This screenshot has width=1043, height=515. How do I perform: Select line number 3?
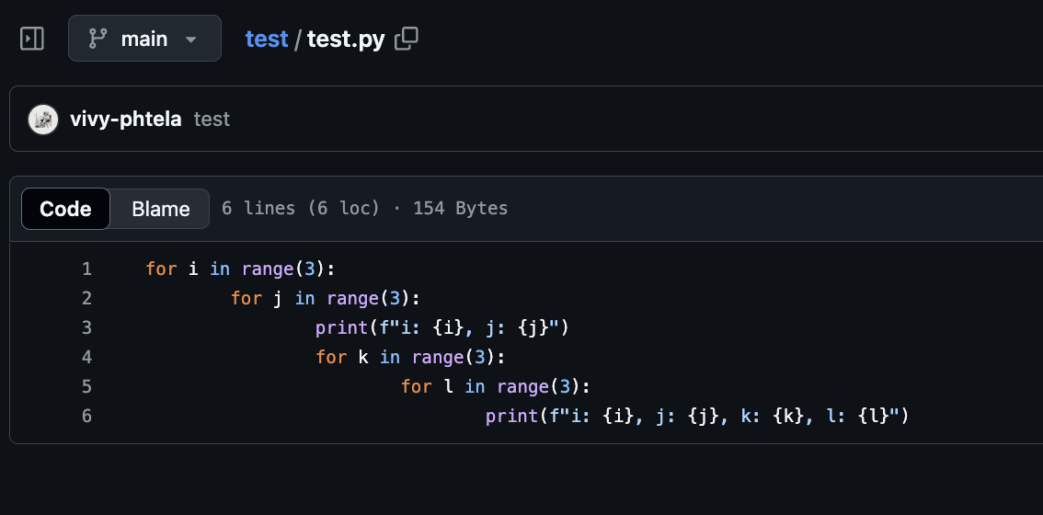tap(86, 328)
